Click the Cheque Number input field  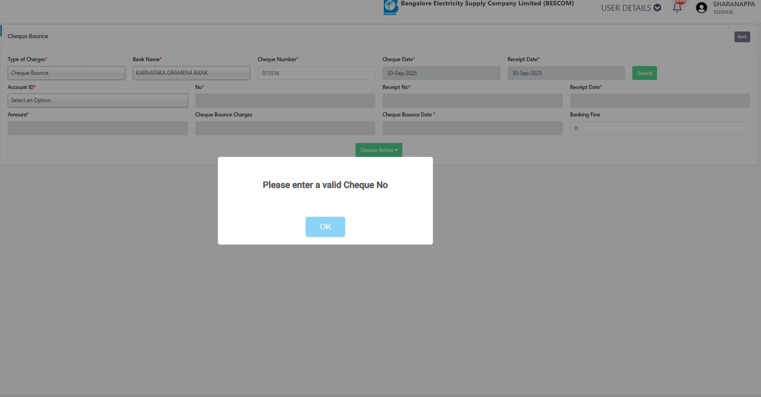(316, 73)
